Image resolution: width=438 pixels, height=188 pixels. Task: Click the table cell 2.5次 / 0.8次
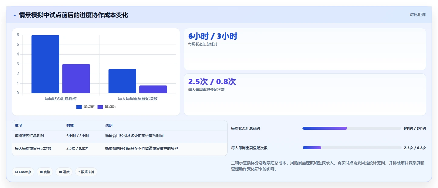point(77,149)
